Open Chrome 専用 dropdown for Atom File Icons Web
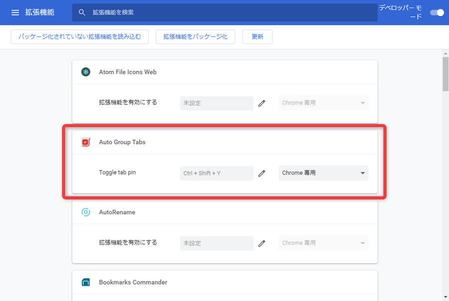This screenshot has height=301, width=449. tap(324, 103)
